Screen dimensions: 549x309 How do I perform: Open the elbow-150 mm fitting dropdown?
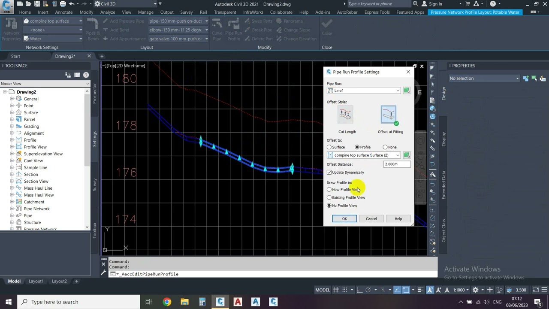pos(178,30)
